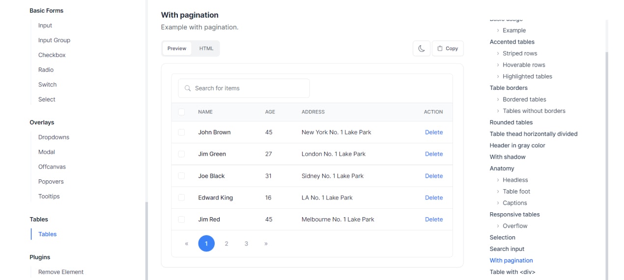Tick the checkbox for John Brown
The width and height of the screenshot is (624, 280).
tap(181, 132)
